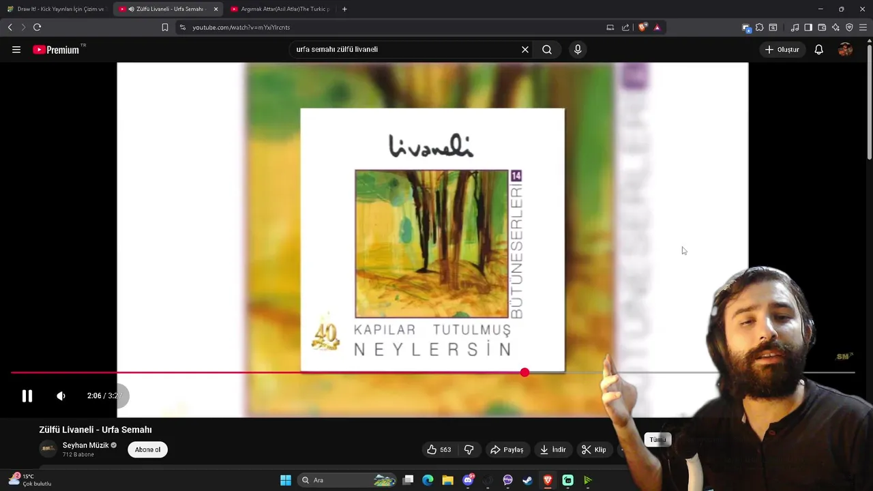Image resolution: width=873 pixels, height=491 pixels.
Task: Open the Brave main menu hamburger
Action: 863,27
